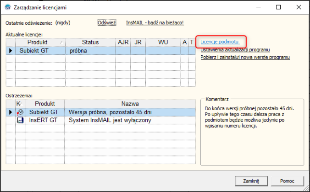
Task: Select the Subiekt GT cell in licenses table
Action: (40, 51)
